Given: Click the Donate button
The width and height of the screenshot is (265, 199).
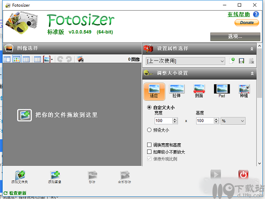Looking at the screenshot, I should pyautogui.click(x=247, y=23).
